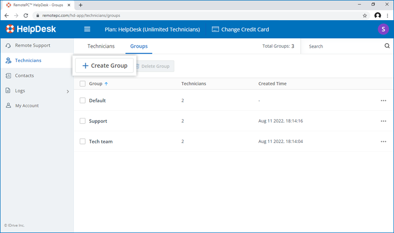The width and height of the screenshot is (394, 233).
Task: Open more options for Support group
Action: click(x=383, y=121)
